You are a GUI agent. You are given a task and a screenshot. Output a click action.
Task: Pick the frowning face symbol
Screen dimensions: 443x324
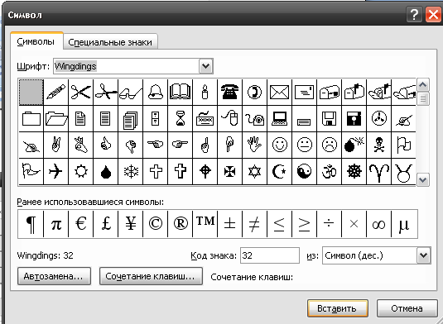pyautogui.click(x=329, y=145)
